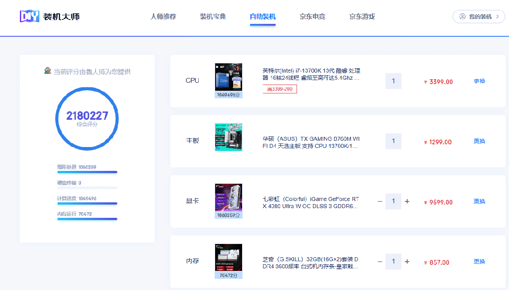Screen dimensions: 509x290
Task: Click the 主板 price ¥1299.00
Action: click(x=438, y=142)
